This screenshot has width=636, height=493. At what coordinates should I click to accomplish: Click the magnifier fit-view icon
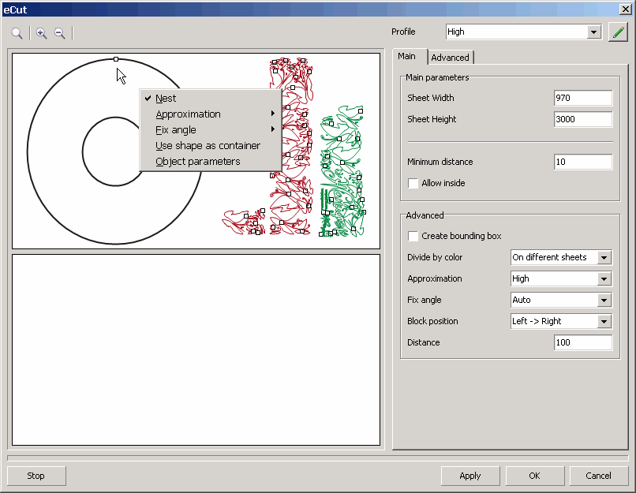(17, 33)
